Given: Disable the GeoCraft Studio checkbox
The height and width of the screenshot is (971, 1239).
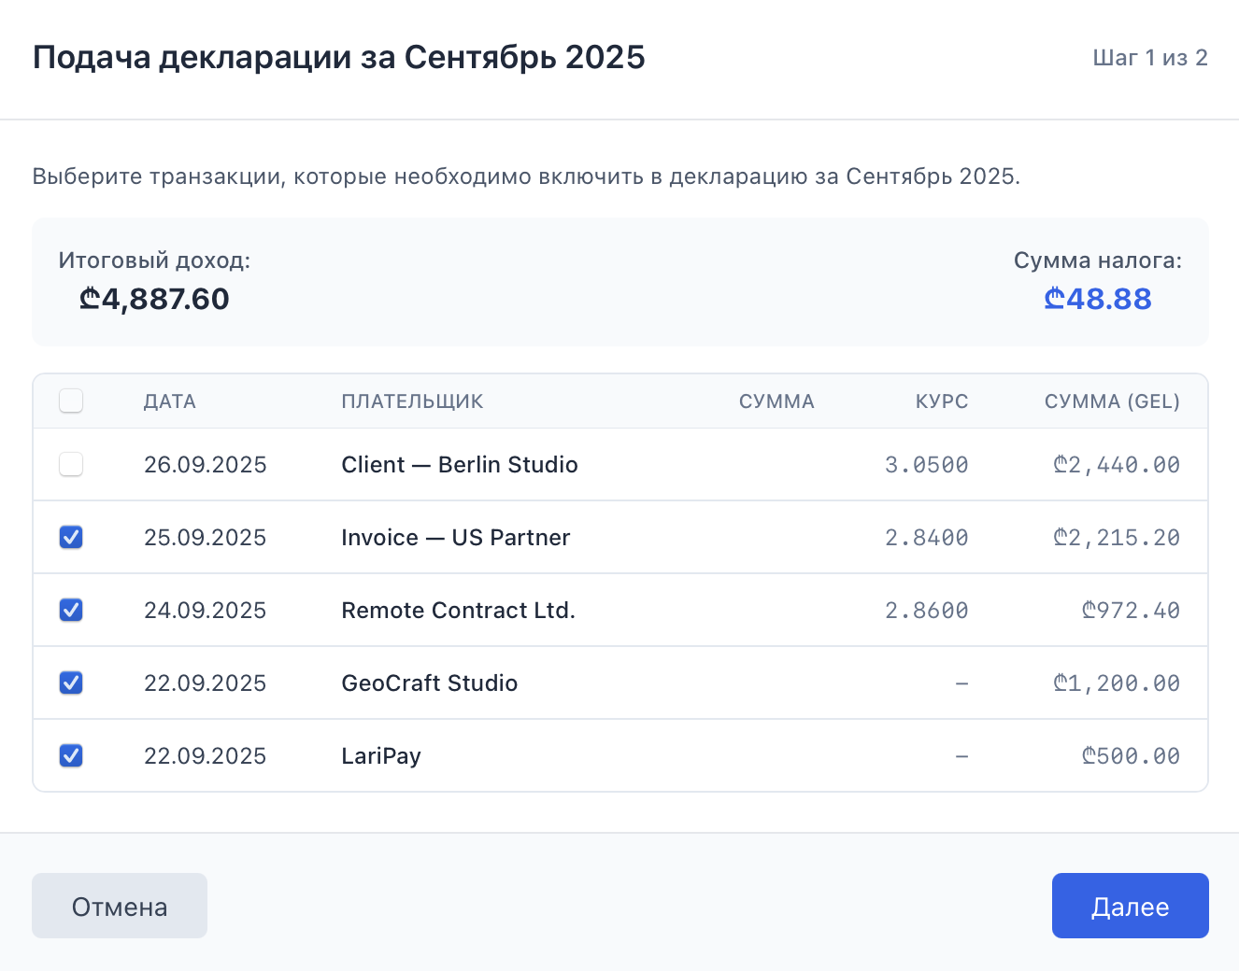Looking at the screenshot, I should (x=71, y=683).
